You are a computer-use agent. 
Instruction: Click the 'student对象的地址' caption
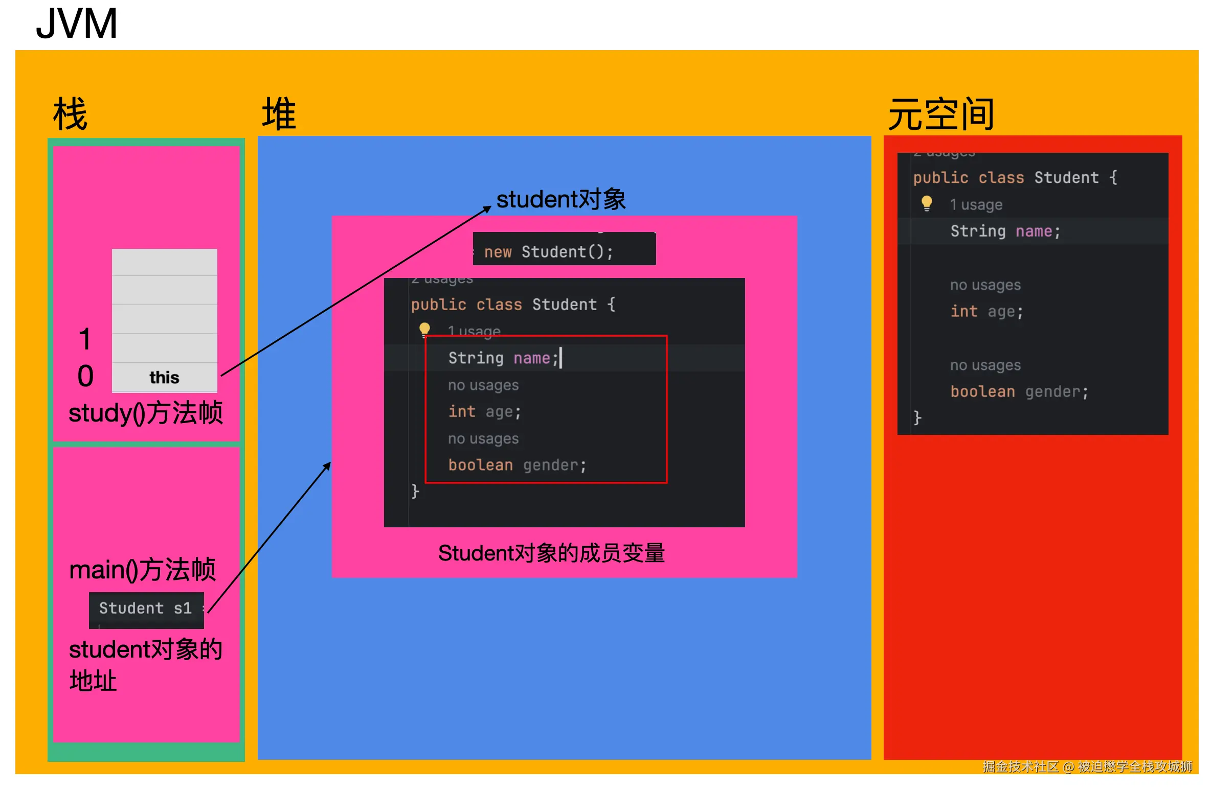point(146,665)
